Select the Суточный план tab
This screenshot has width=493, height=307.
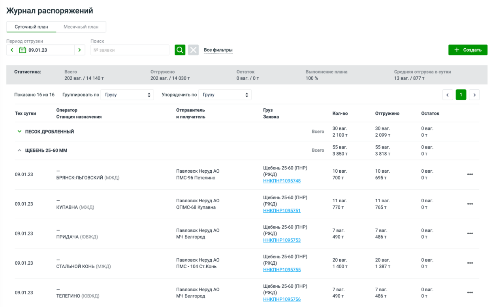(32, 27)
